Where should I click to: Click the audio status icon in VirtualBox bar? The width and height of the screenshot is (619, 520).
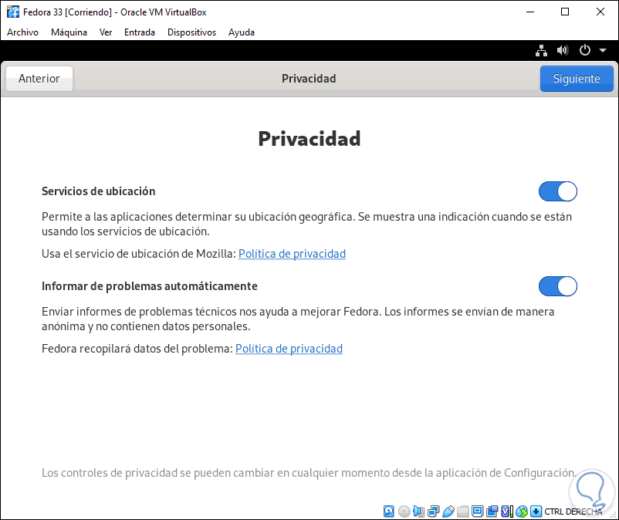pyautogui.click(x=419, y=512)
